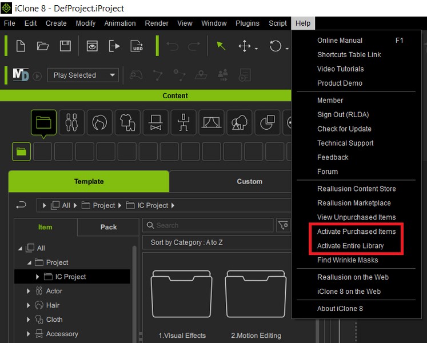Expand the Hair tree node

(x=29, y=305)
